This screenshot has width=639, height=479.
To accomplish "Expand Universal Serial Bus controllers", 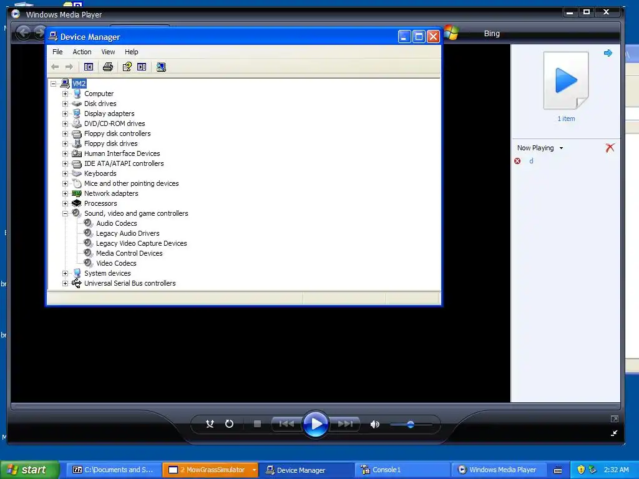I will 65,284.
